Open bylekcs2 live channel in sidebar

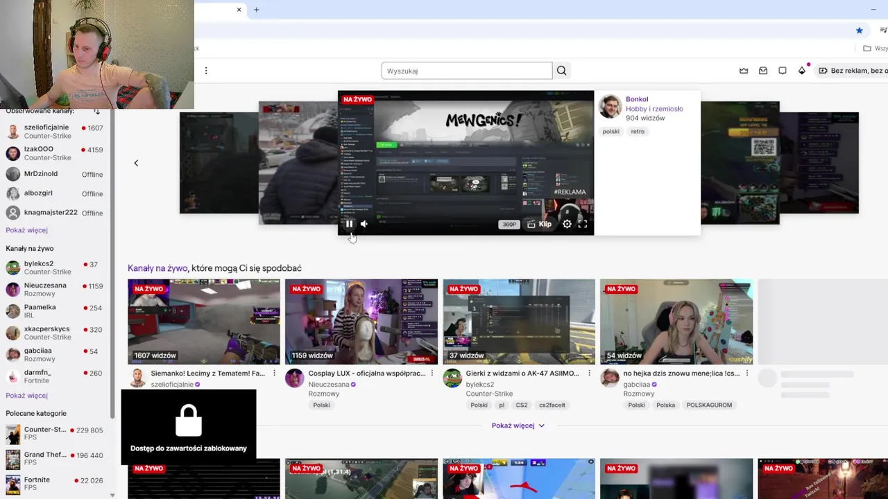pos(55,268)
